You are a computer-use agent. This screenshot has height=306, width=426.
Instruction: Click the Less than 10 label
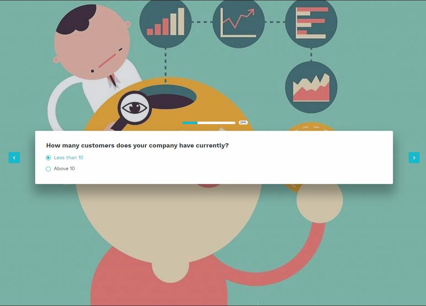tap(69, 158)
